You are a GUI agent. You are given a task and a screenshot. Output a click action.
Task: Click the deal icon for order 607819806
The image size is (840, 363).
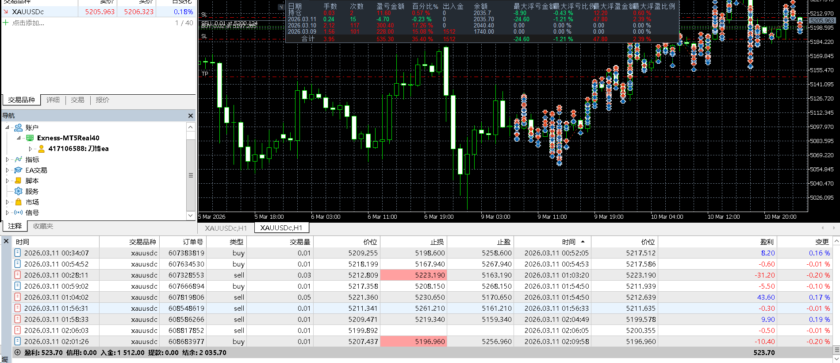pyautogui.click(x=18, y=297)
